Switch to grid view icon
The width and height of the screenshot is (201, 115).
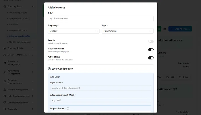(x=165, y=29)
